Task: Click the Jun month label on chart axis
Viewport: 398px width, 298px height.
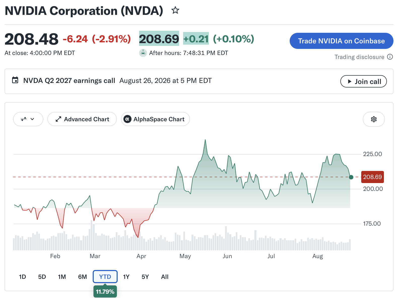Action: (x=227, y=256)
